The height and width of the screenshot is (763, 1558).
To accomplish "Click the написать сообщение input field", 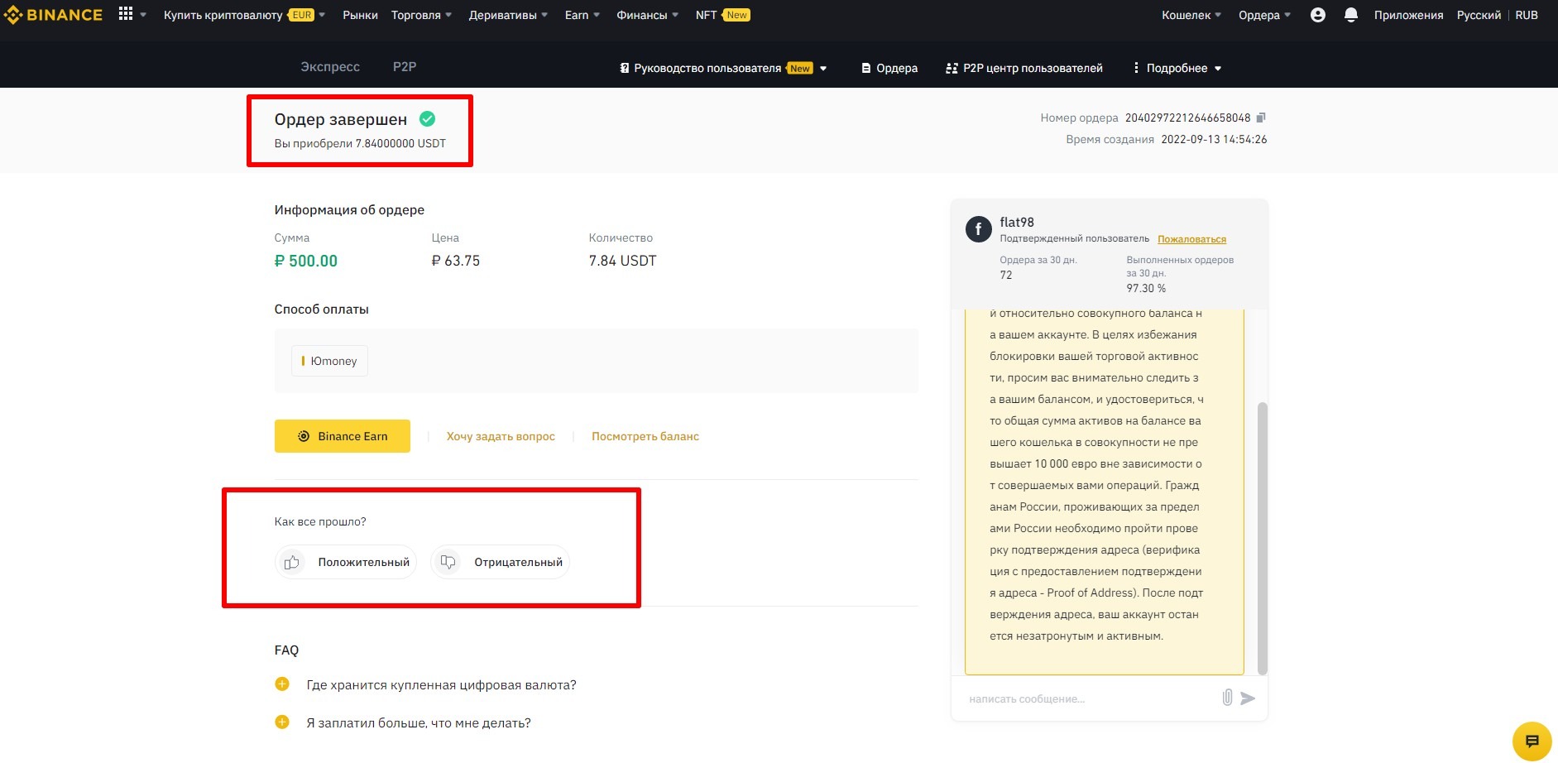I will [x=1084, y=698].
